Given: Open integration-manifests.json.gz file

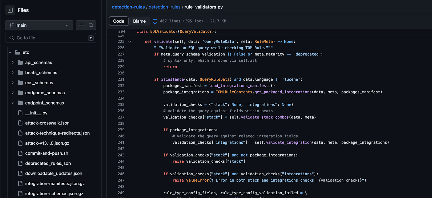Looking at the screenshot, I should pyautogui.click(x=55, y=184).
